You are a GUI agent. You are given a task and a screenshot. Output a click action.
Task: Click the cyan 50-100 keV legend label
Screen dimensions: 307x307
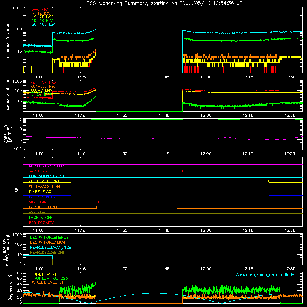click(x=43, y=25)
